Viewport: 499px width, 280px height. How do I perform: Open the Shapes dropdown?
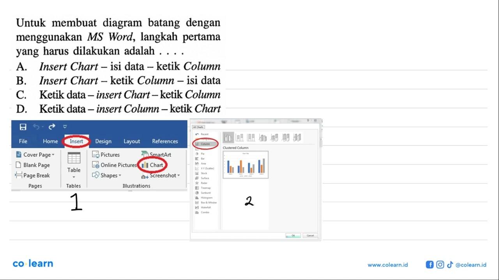(x=107, y=175)
